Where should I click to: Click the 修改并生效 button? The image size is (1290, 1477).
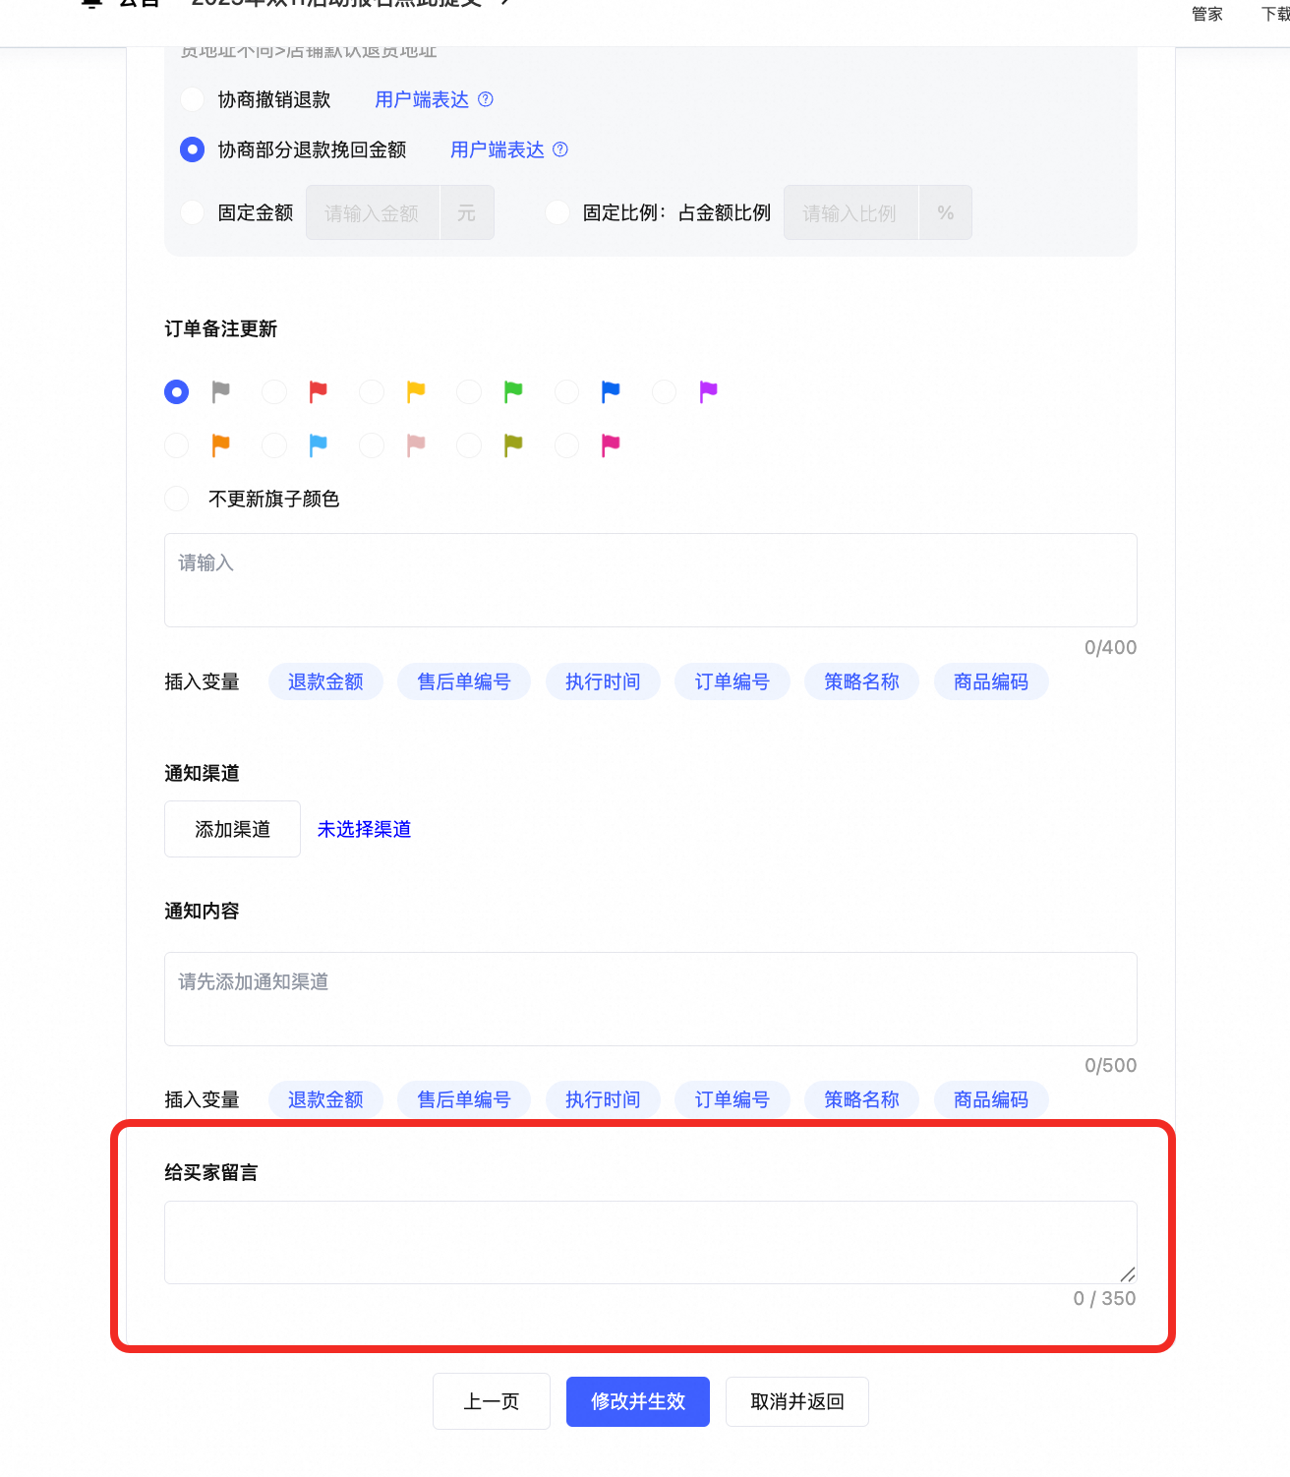pyautogui.click(x=637, y=1401)
